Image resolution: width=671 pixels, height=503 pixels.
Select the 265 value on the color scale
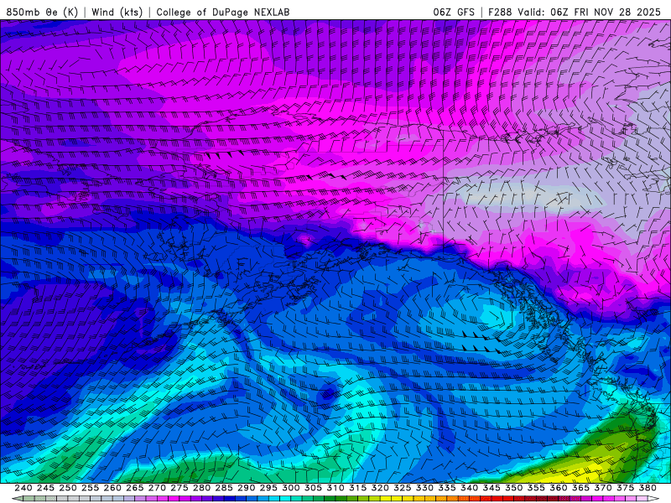[134, 488]
